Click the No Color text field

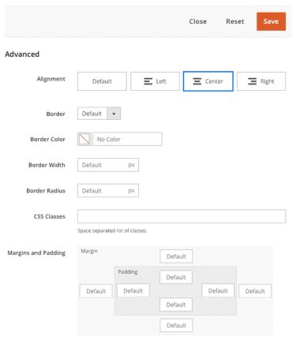pos(127,139)
